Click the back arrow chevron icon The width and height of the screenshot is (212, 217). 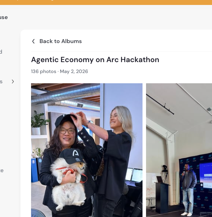[x=34, y=41]
